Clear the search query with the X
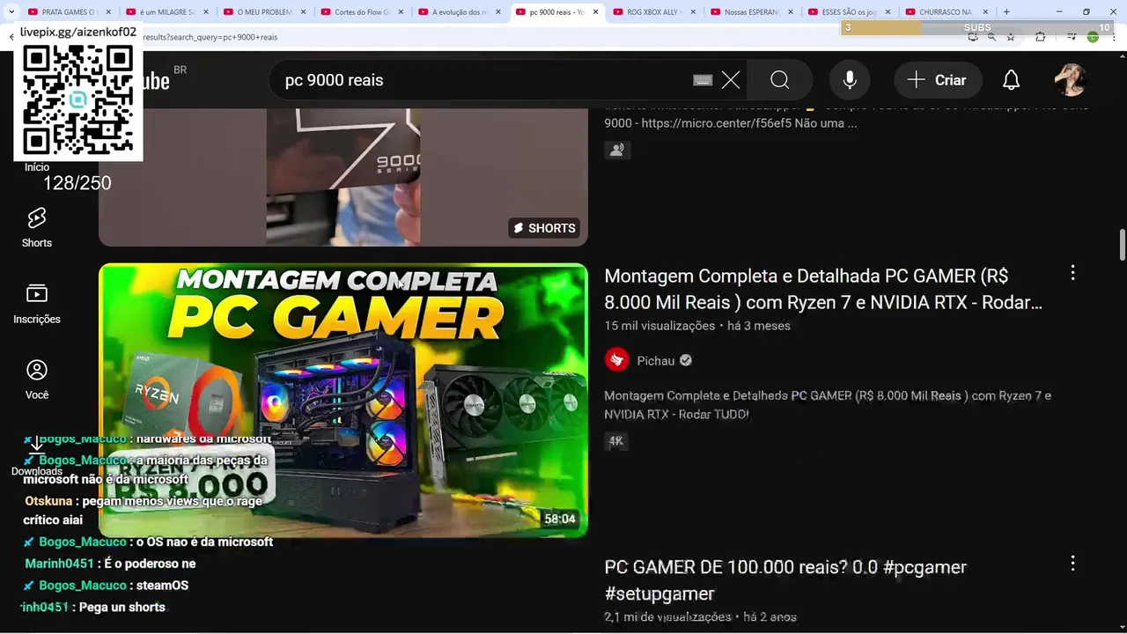The width and height of the screenshot is (1127, 634). (731, 80)
